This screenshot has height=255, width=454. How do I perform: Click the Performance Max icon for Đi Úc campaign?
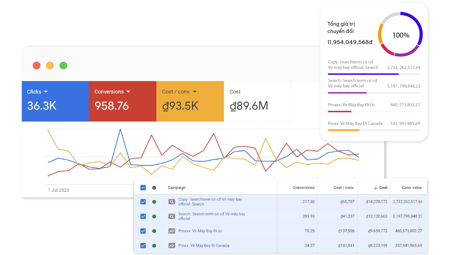point(172,231)
